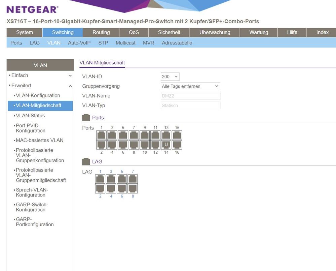Expand the Einfach sidebar section
This screenshot has width=336, height=271.
coord(70,76)
